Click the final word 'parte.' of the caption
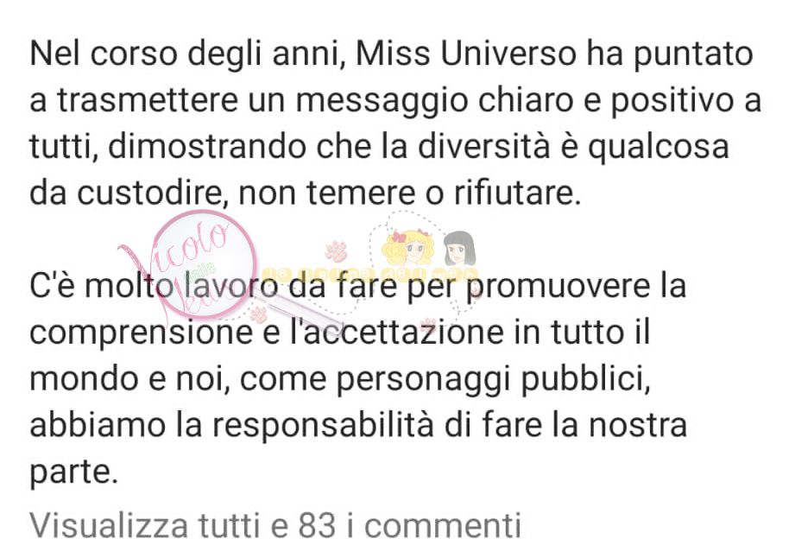This screenshot has height=539, width=795. click(73, 473)
